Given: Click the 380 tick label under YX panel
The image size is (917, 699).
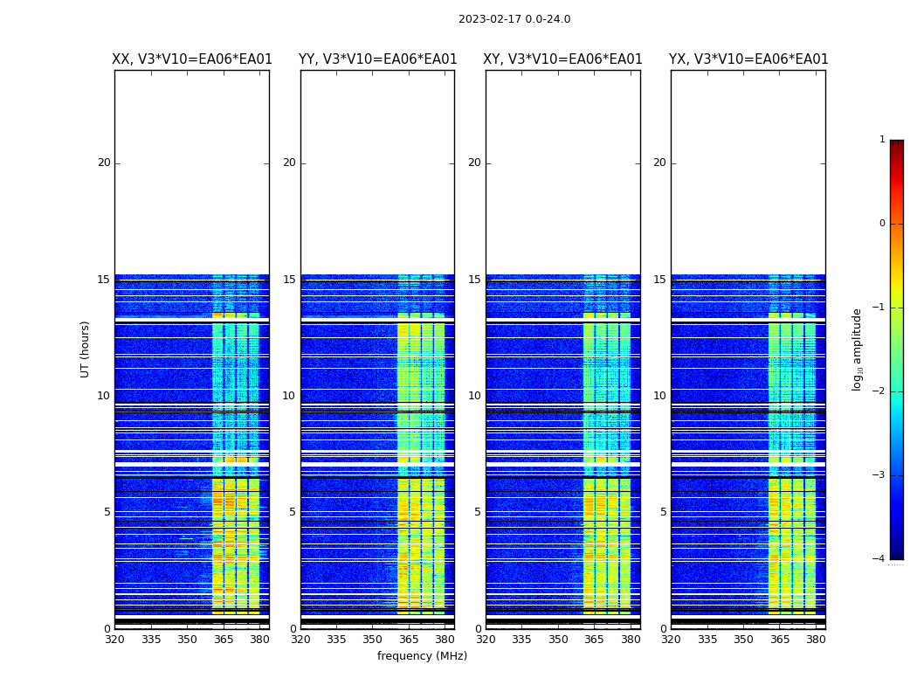Looking at the screenshot, I should click(x=816, y=640).
